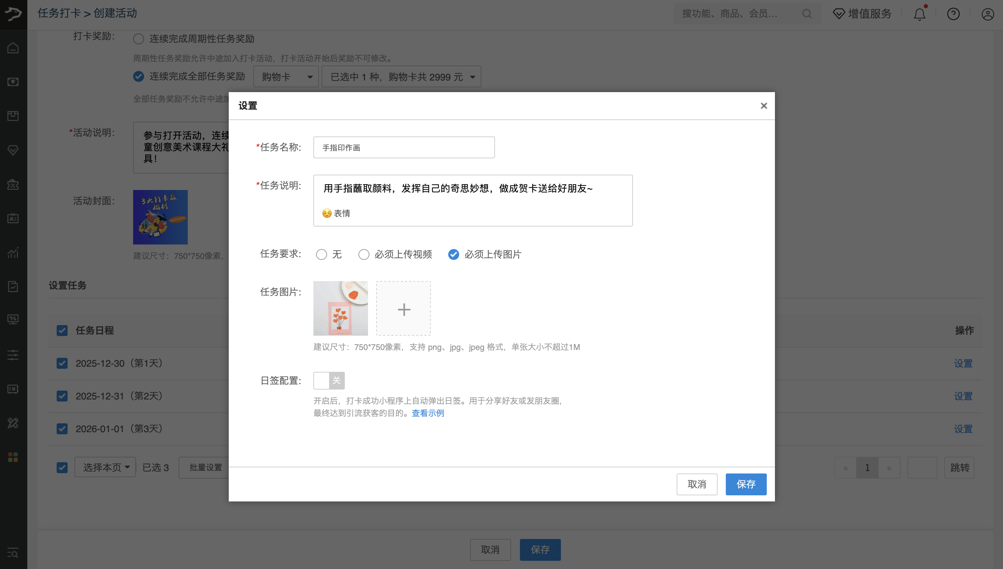Select the member card icon in the sidebar
The height and width of the screenshot is (569, 1003).
(x=13, y=218)
